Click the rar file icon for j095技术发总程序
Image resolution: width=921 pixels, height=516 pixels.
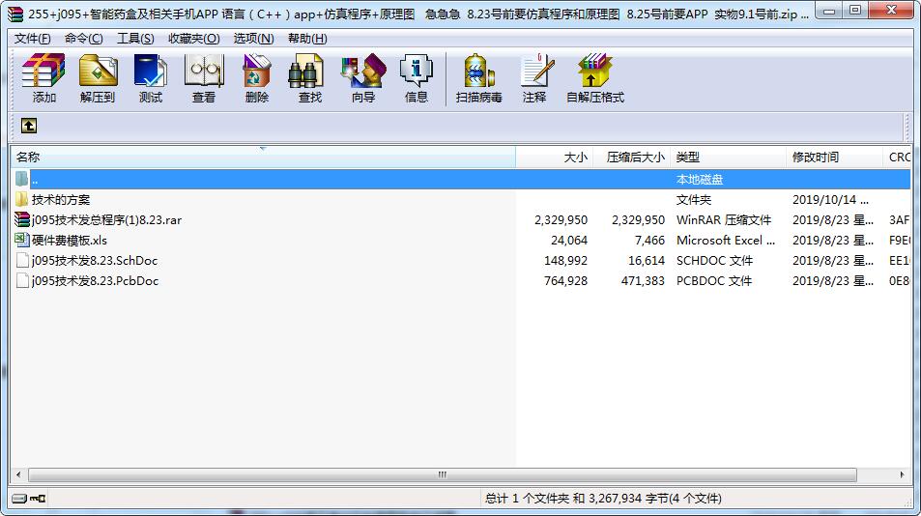[x=21, y=219]
